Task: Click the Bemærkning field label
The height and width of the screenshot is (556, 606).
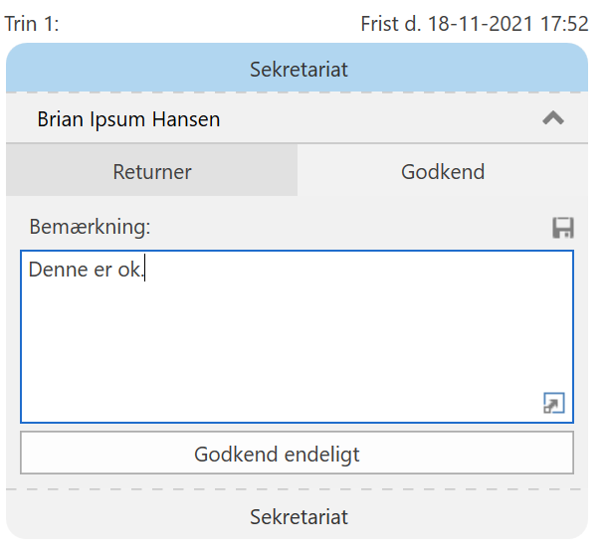Action: click(91, 227)
